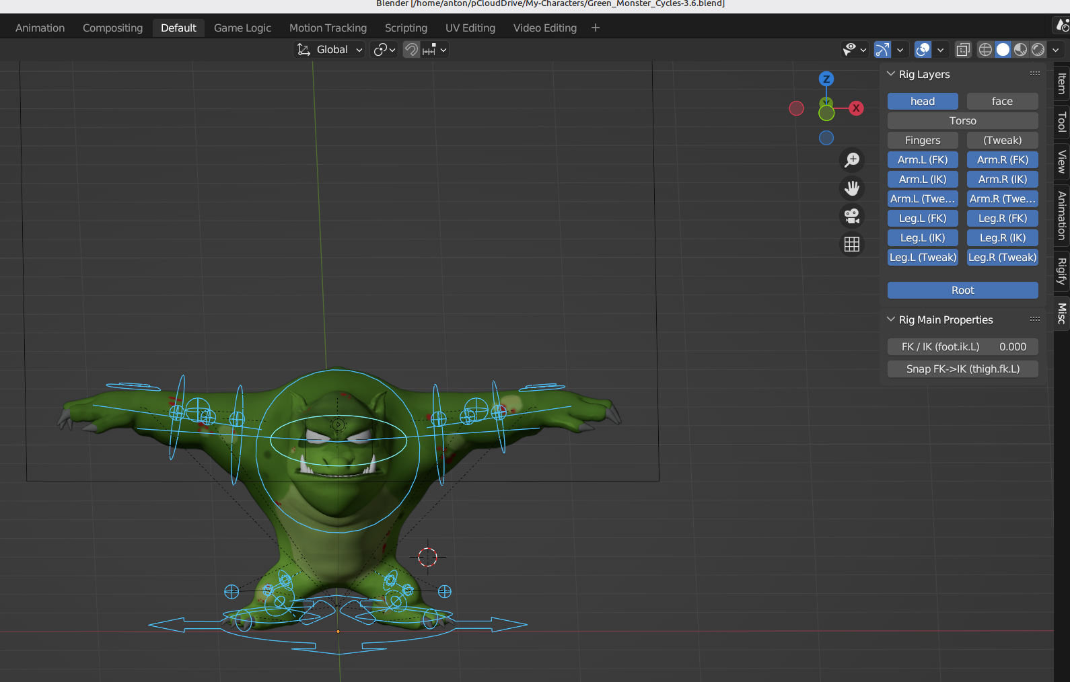Screen dimensions: 1070x682
Task: Click the blue Z axis gizmo
Action: click(826, 79)
